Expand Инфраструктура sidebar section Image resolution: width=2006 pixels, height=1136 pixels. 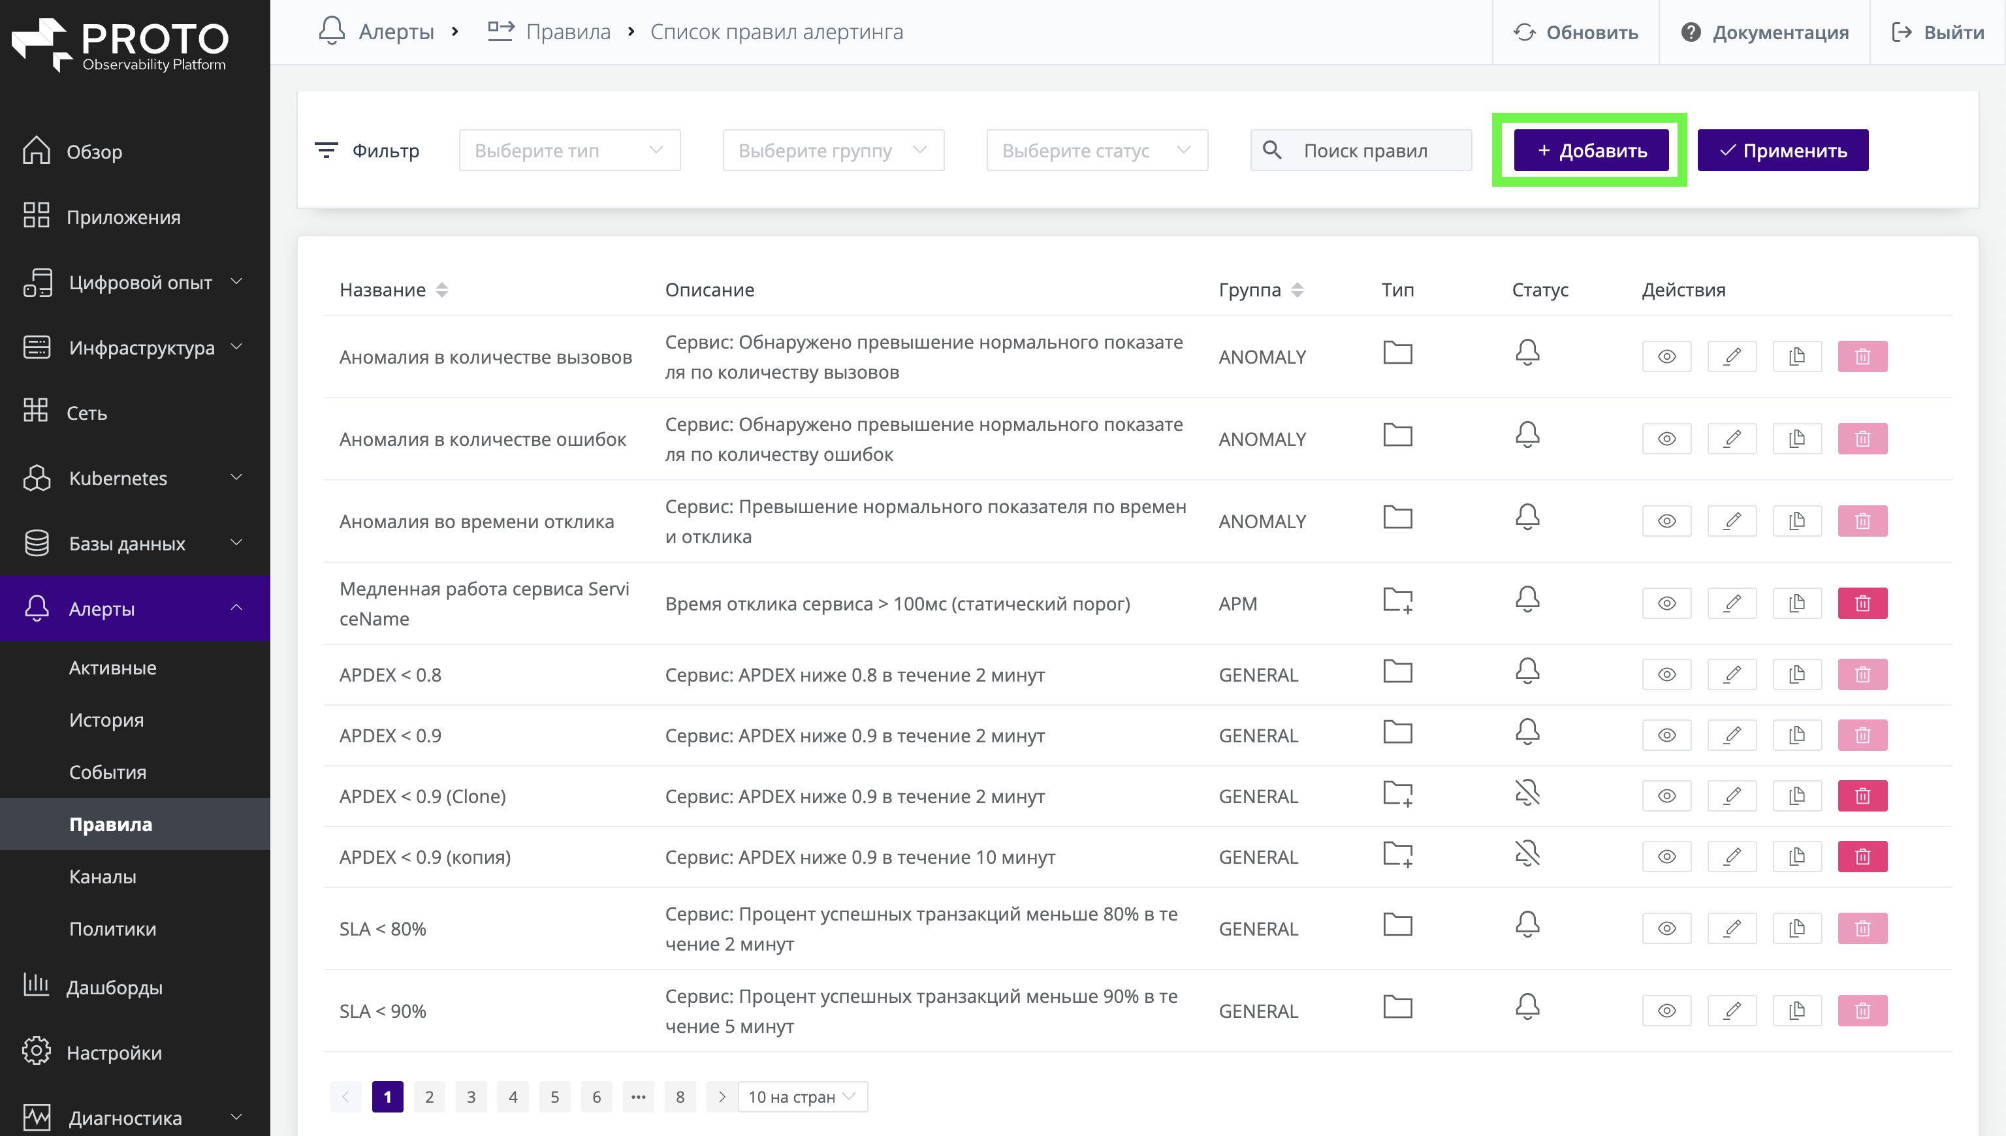click(136, 347)
